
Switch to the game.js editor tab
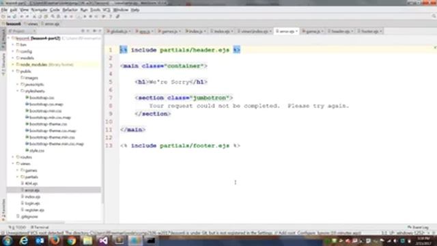[x=312, y=31]
